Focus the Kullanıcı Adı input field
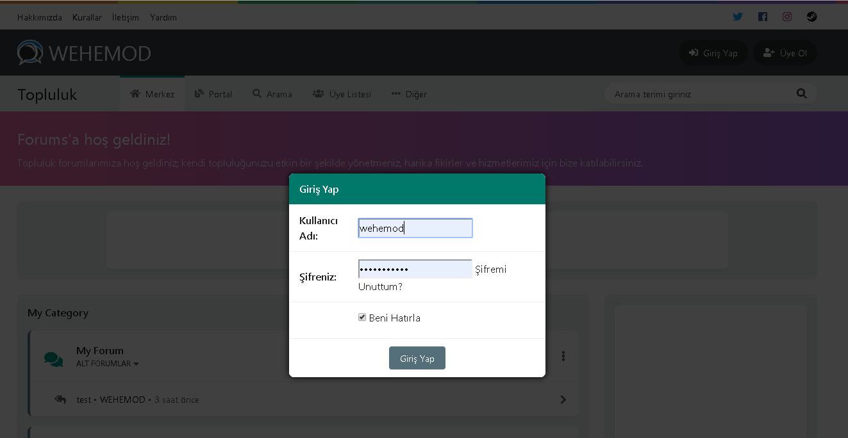Screen dimensions: 848x438 coord(415,228)
